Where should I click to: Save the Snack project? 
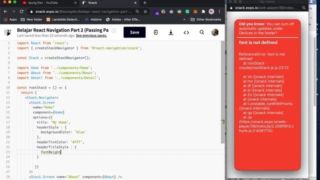(x=134, y=32)
